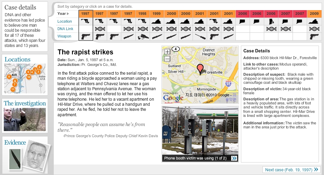
Task: Open the Evidence section heading
Action: click(x=15, y=142)
